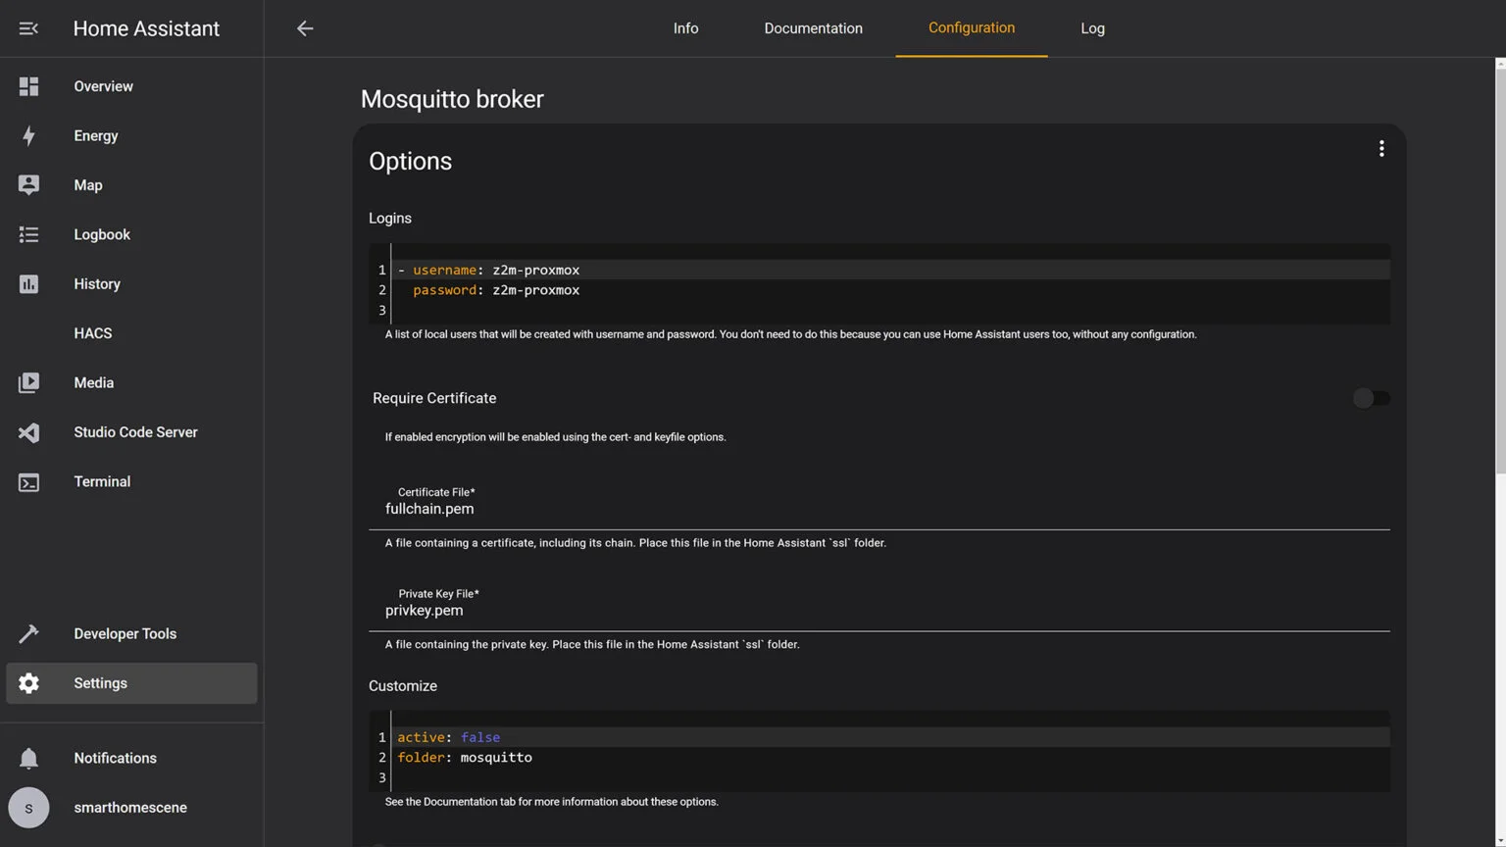1506x847 pixels.
Task: Click the Terminal console icon
Action: [28, 482]
